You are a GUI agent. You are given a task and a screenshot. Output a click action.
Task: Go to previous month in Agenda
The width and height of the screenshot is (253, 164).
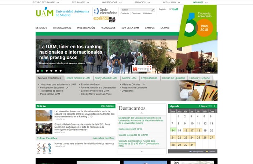click(x=199, y=106)
